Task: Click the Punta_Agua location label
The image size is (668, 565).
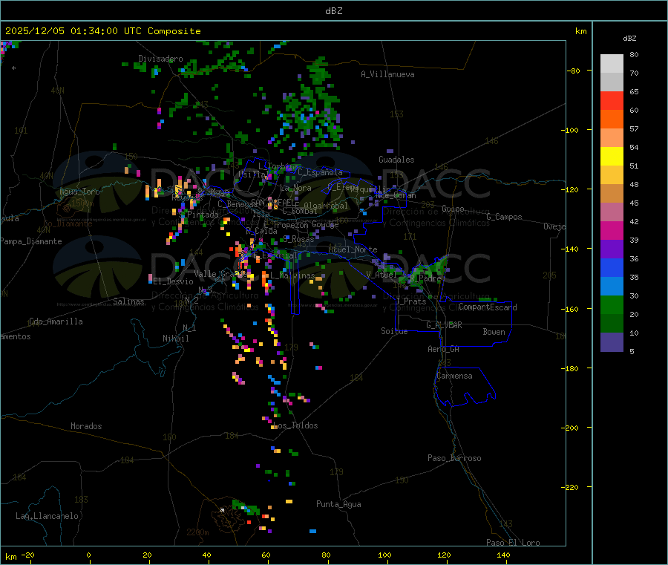Action: pos(338,504)
